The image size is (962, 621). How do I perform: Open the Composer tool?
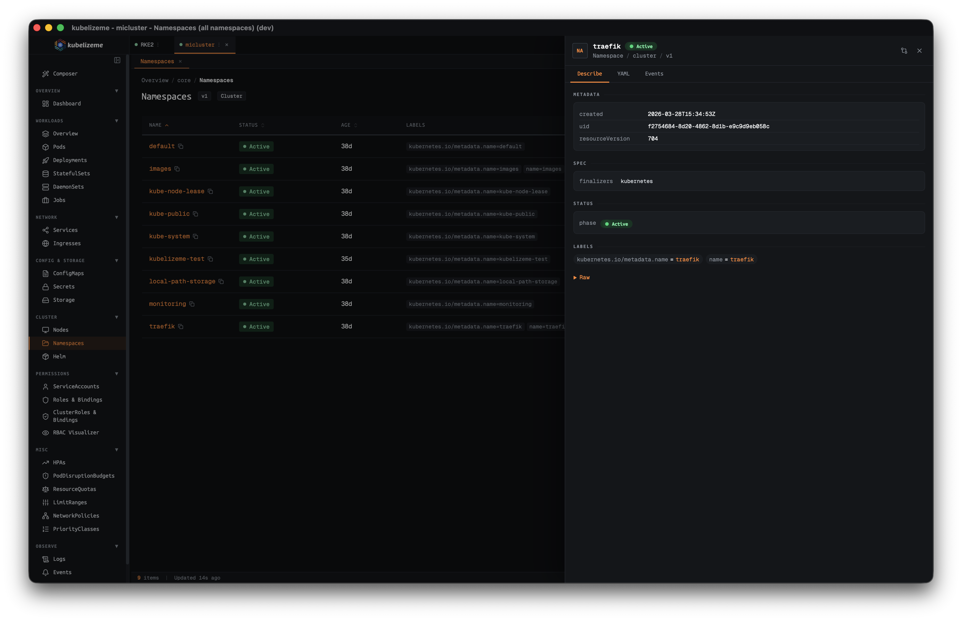click(x=65, y=73)
